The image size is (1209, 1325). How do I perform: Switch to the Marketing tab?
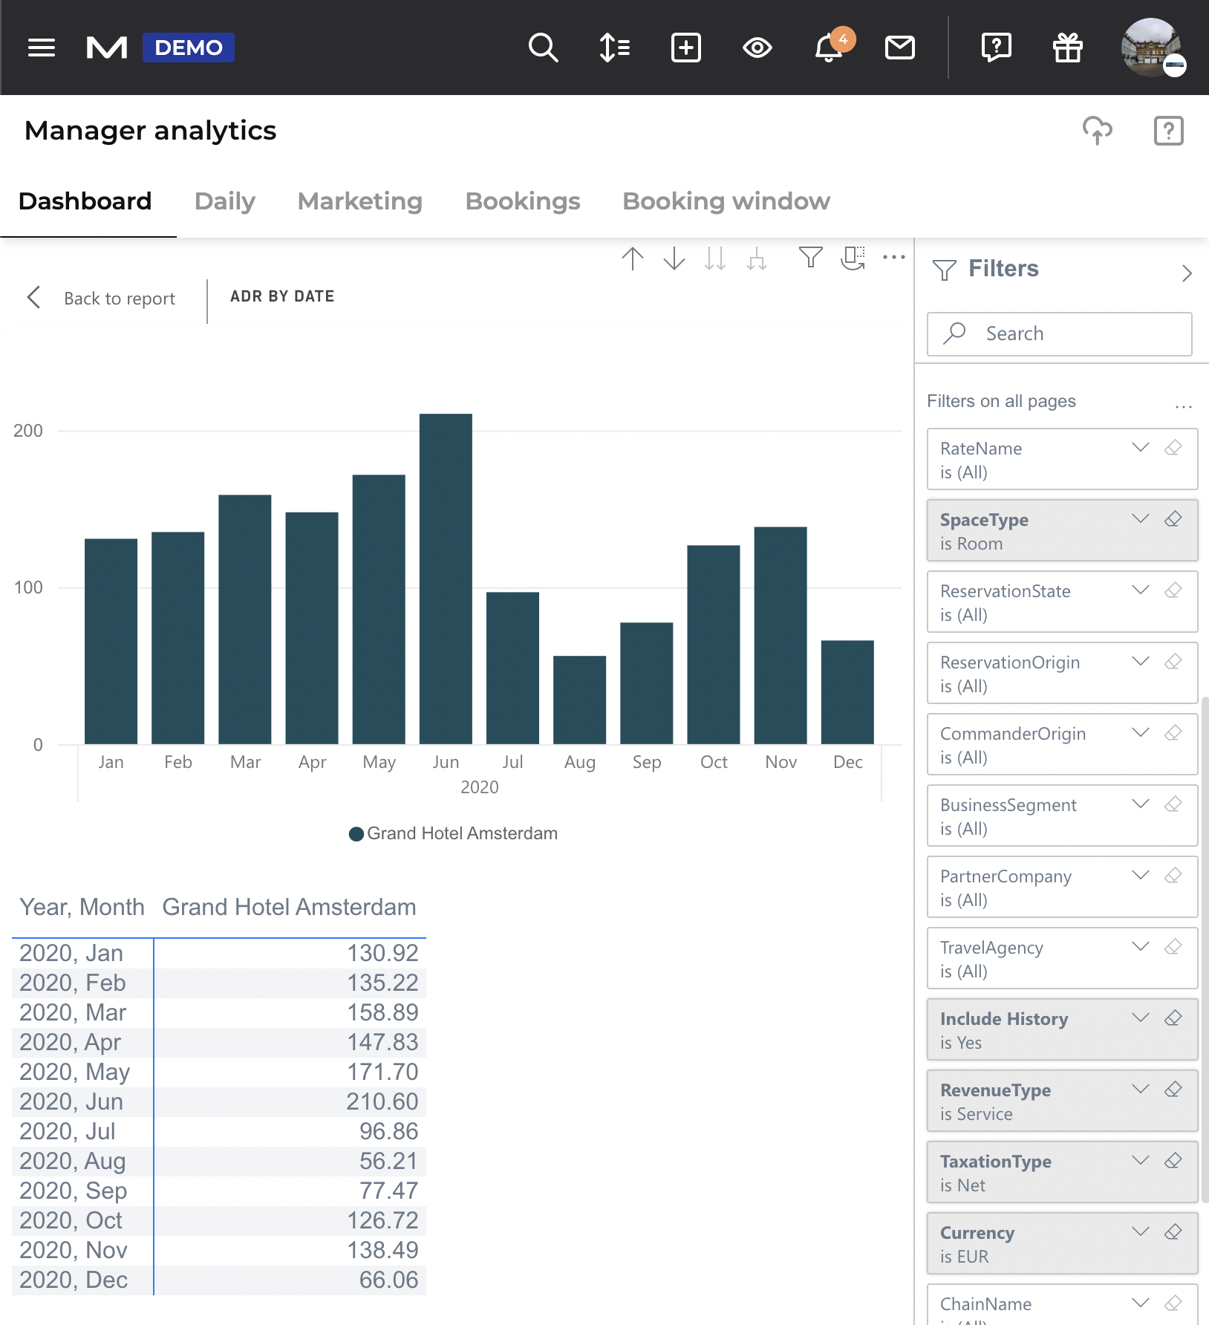click(360, 201)
